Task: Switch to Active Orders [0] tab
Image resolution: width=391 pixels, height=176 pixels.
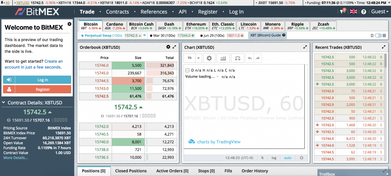Action: (x=172, y=171)
